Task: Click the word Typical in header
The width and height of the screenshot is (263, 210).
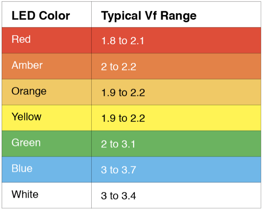Action: tap(121, 16)
